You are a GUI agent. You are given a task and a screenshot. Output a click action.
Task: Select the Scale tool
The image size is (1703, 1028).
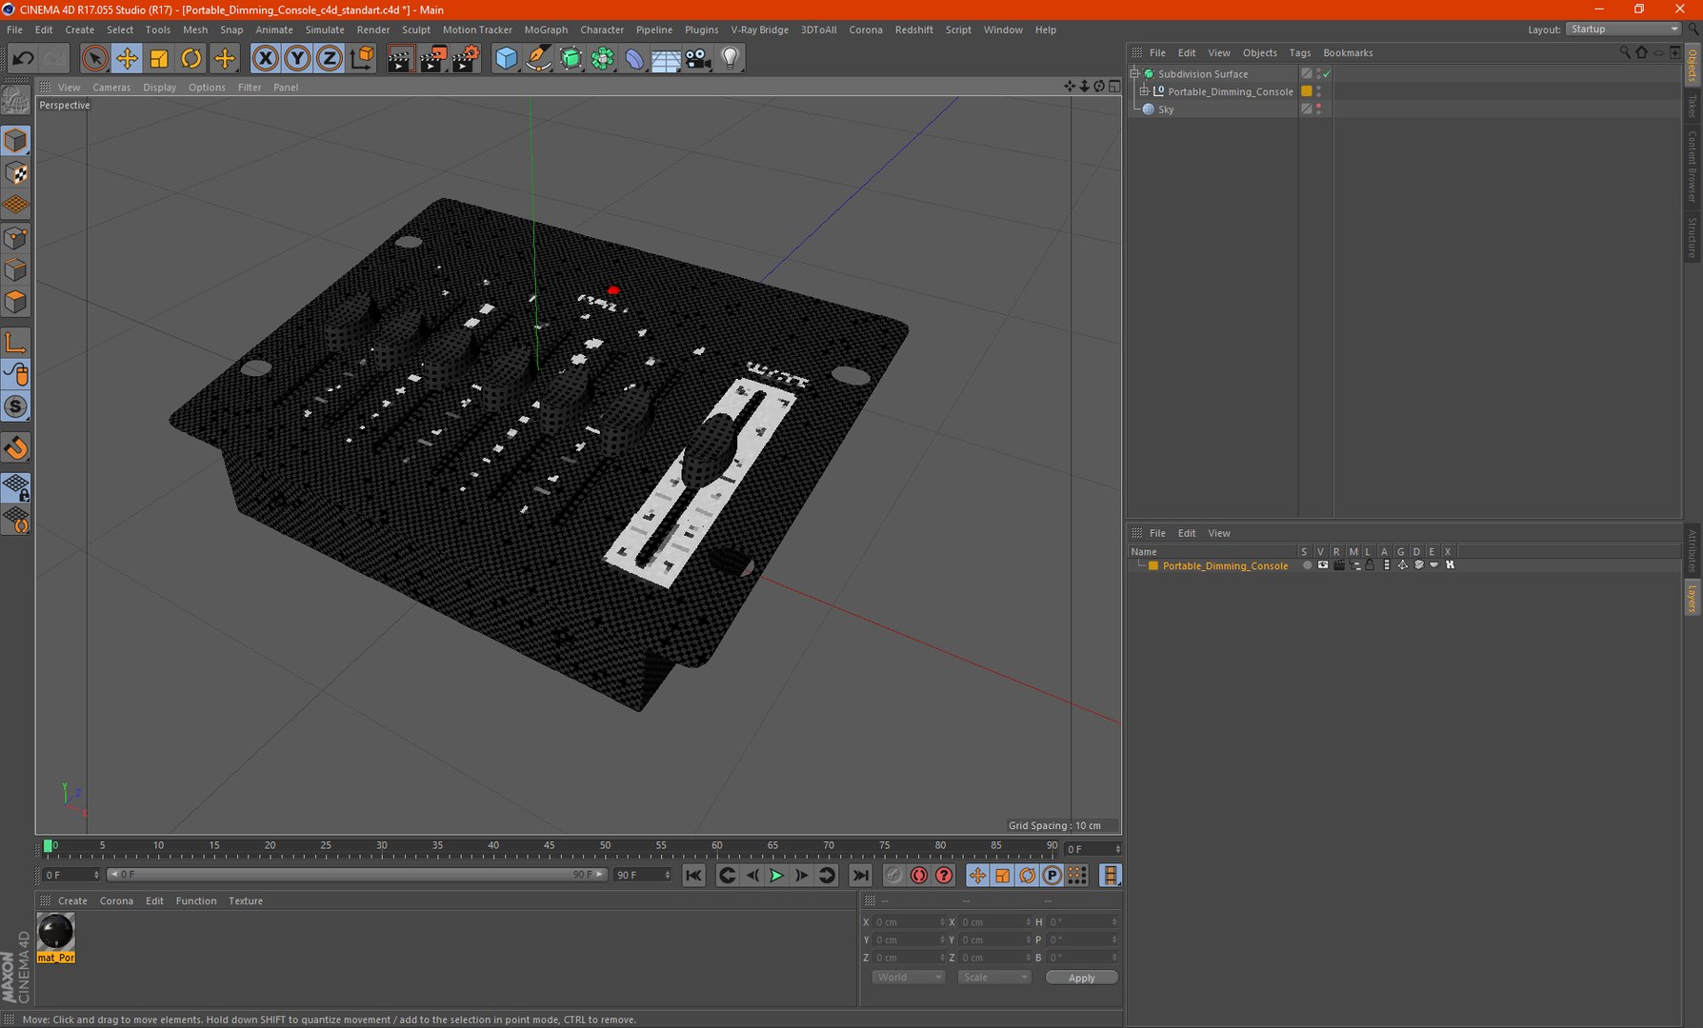tap(159, 59)
